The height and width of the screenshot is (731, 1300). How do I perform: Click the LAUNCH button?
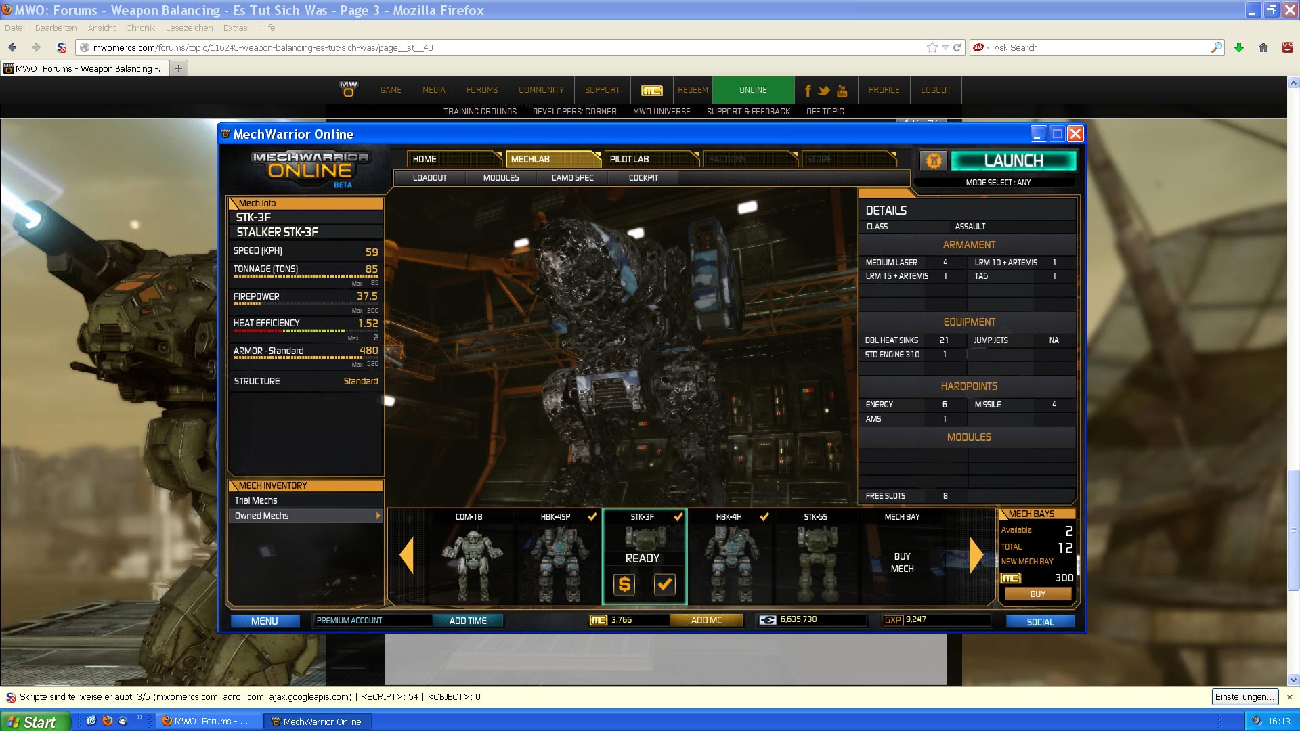click(x=1013, y=160)
